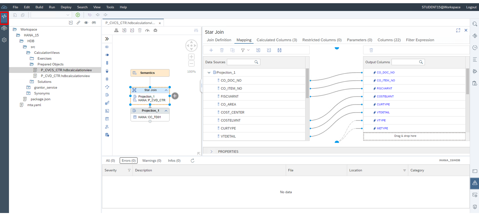
Task: Click the plus button beside Star Join node
Action: (175, 96)
